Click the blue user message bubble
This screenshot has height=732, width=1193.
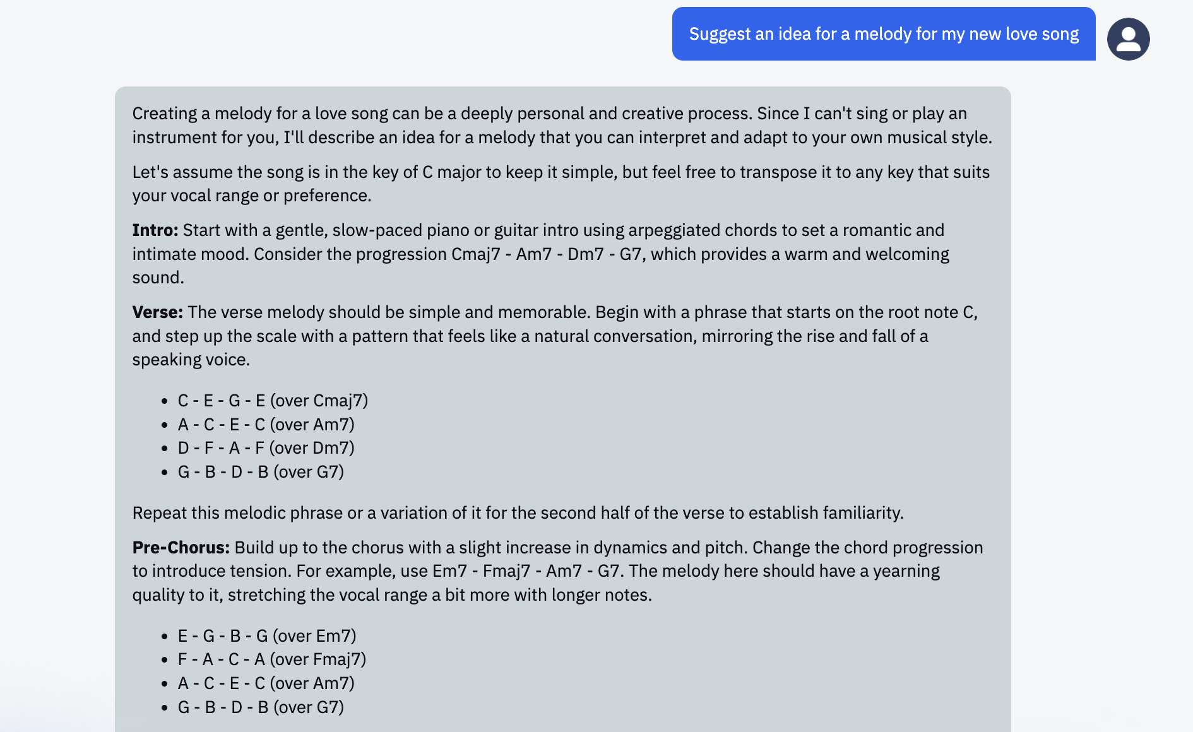883,34
